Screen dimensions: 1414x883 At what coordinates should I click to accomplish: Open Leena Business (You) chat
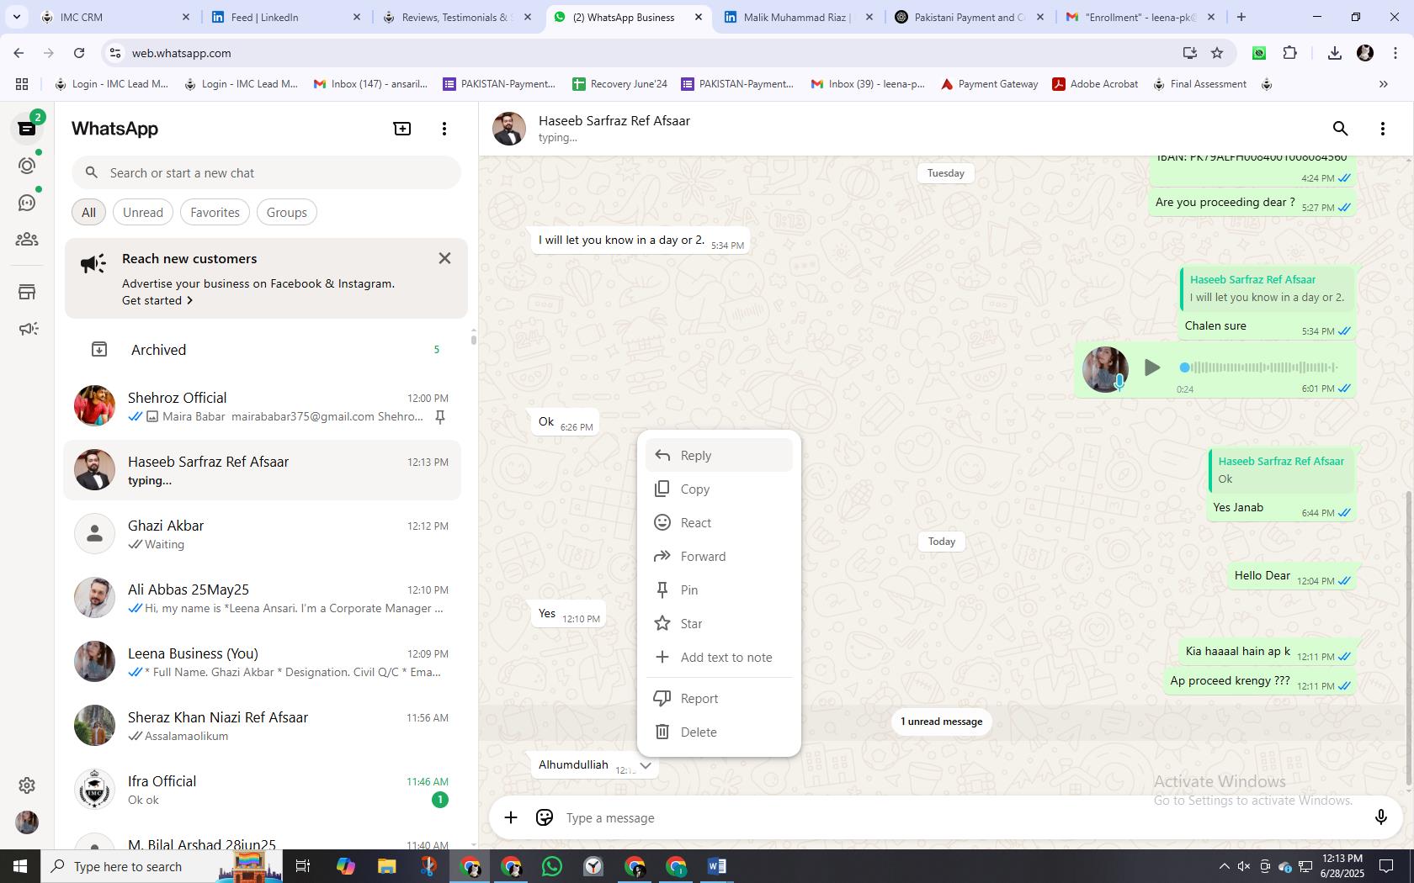[263, 662]
